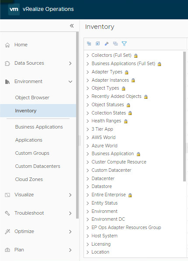Image resolution: width=188 pixels, height=261 pixels.
Task: Expand the Host System tree node
Action: pos(88,236)
